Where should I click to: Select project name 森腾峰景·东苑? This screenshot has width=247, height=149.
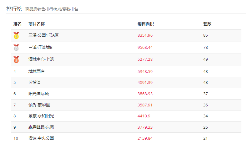tap(41, 127)
